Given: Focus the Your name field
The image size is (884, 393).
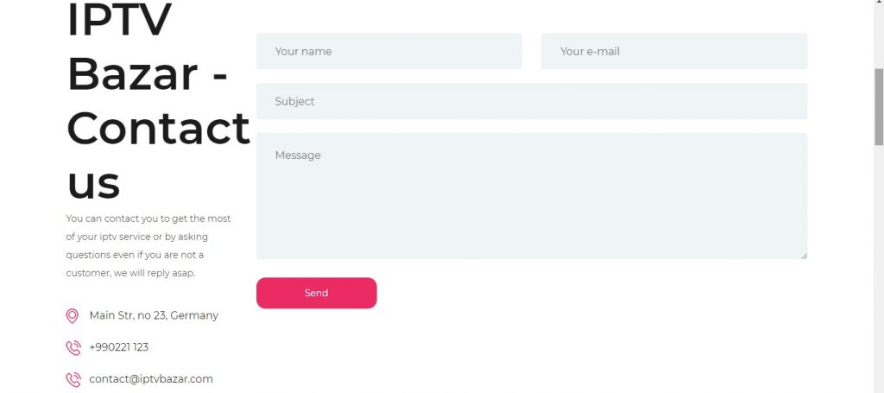Looking at the screenshot, I should [389, 51].
